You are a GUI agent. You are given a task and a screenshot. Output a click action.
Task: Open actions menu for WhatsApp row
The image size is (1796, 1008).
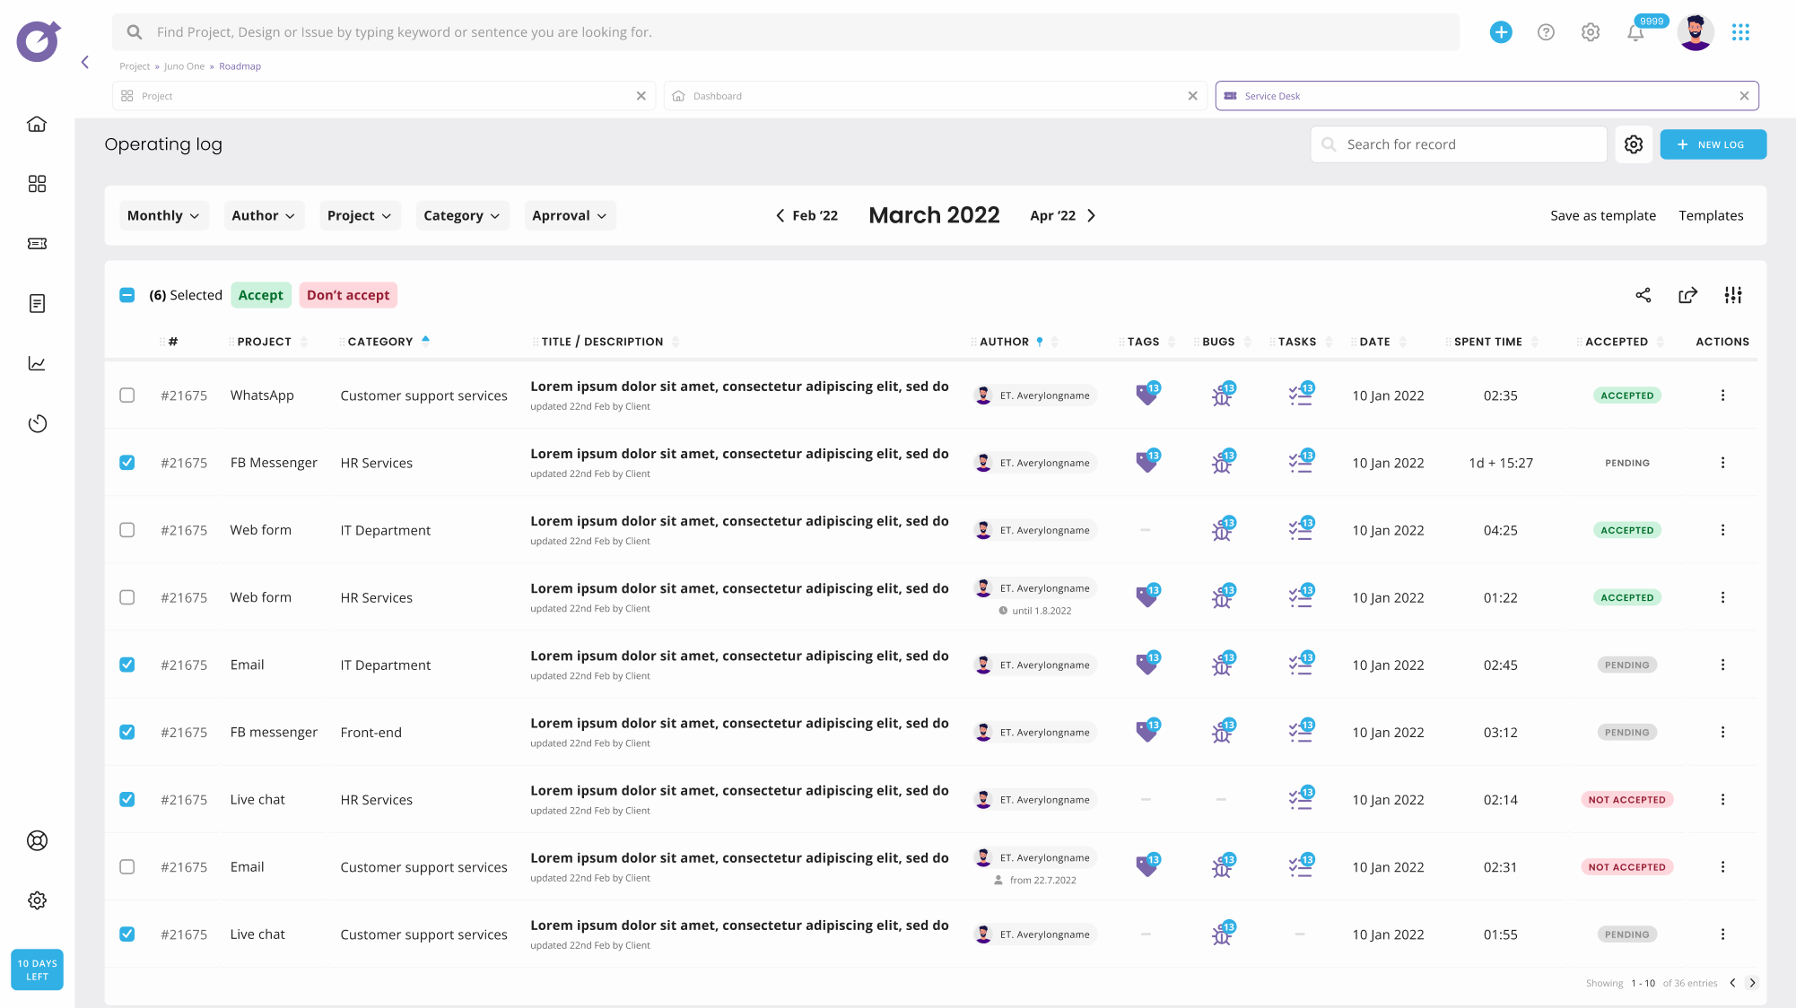point(1722,395)
